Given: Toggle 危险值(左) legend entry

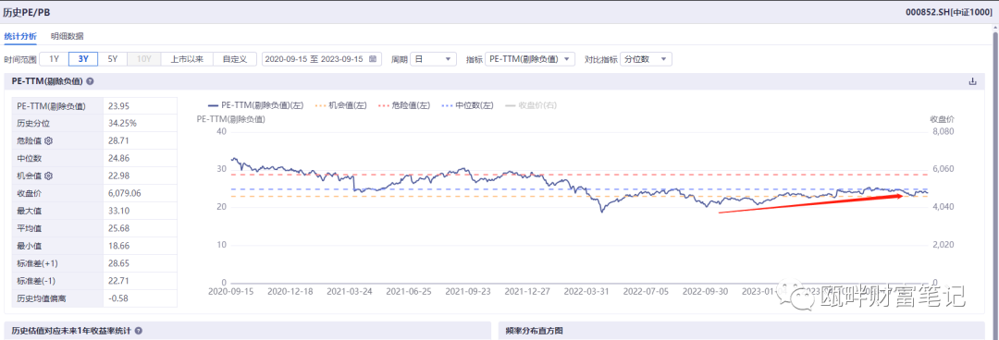Looking at the screenshot, I should pos(404,105).
